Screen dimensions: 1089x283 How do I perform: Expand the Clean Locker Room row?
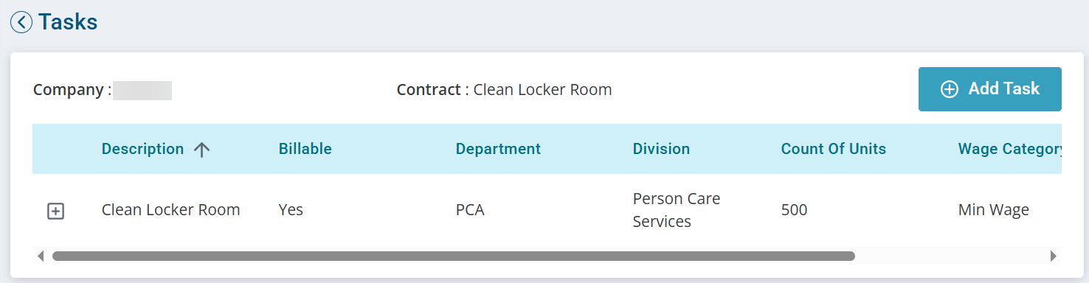pyautogui.click(x=55, y=212)
